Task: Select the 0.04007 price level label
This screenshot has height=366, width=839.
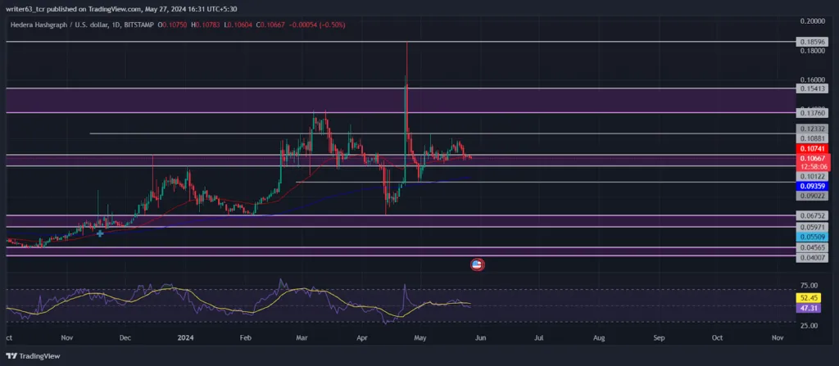Action: 812,258
